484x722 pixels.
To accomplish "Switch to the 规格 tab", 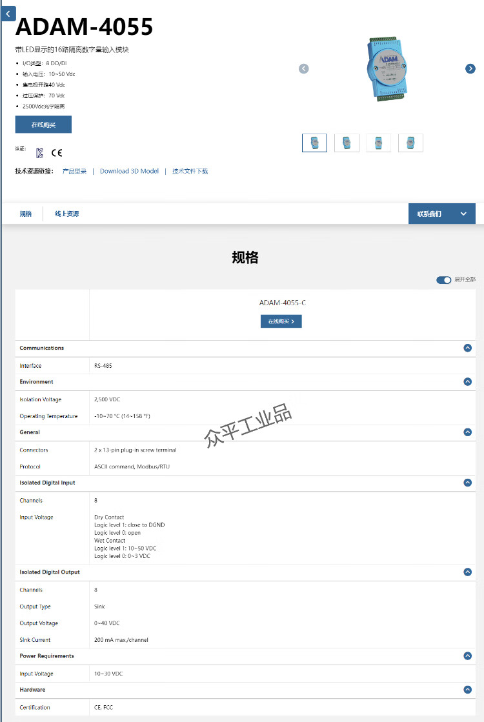I will 26,214.
